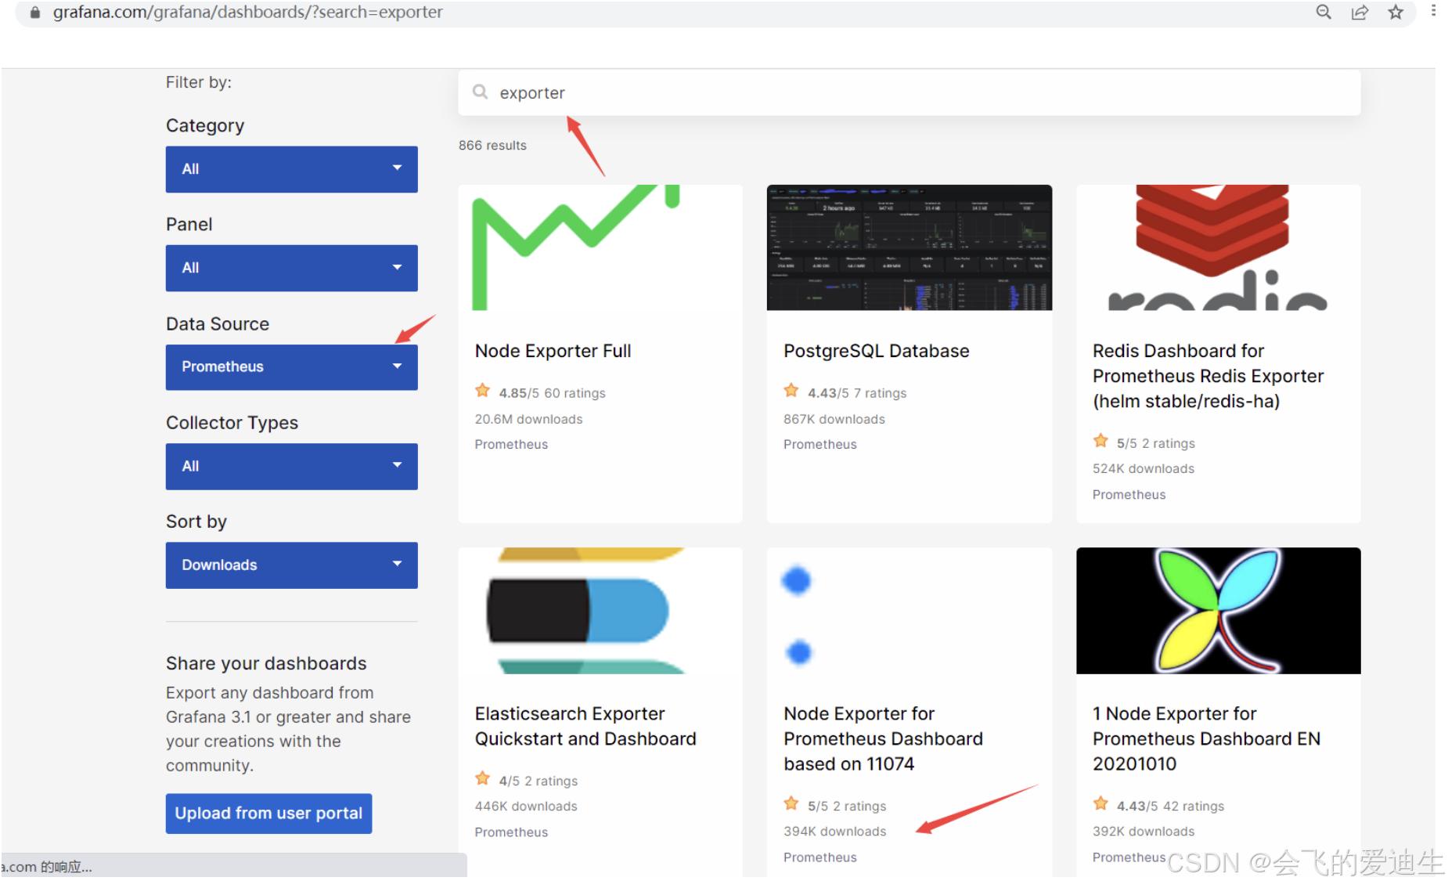This screenshot has width=1448, height=888.
Task: Click the Share your dashboards heading
Action: pyautogui.click(x=266, y=663)
